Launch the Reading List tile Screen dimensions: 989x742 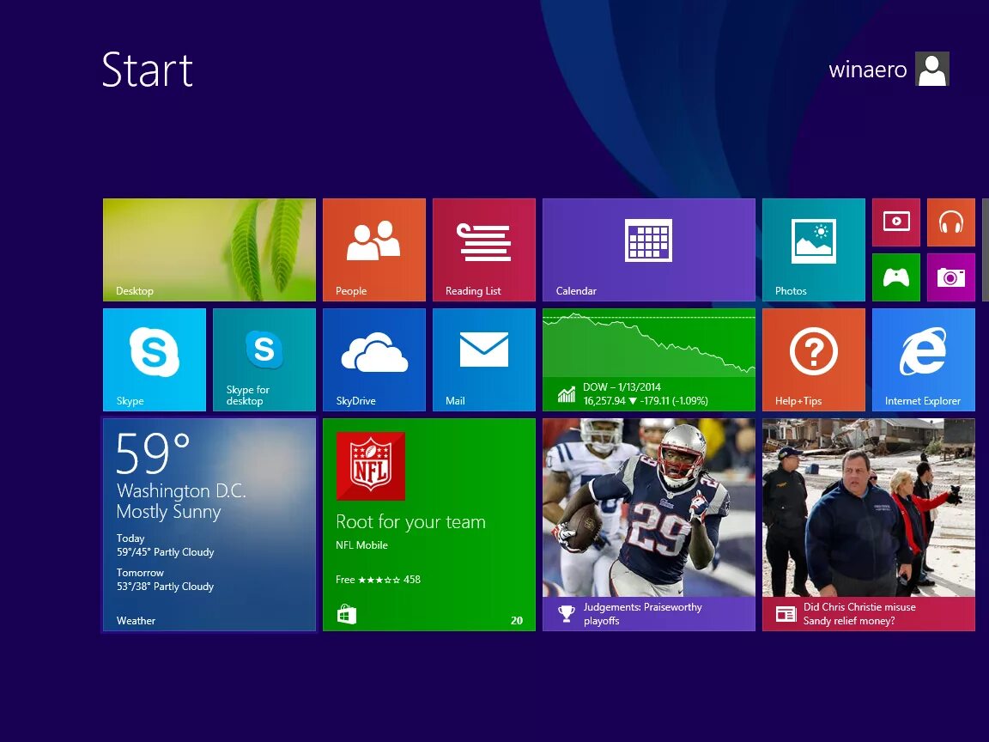coord(484,250)
